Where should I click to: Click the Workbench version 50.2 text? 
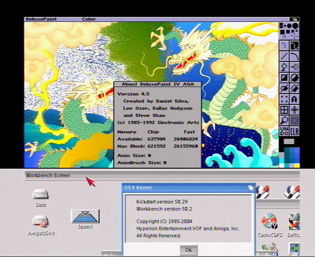tap(164, 209)
